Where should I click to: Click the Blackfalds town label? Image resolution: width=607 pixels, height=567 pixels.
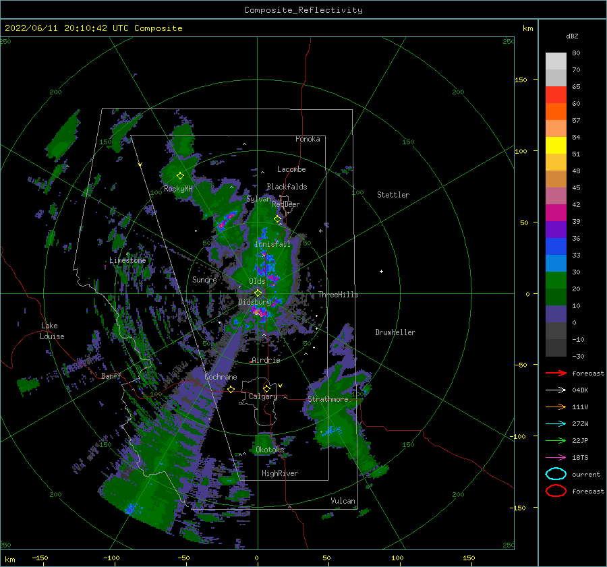(287, 187)
